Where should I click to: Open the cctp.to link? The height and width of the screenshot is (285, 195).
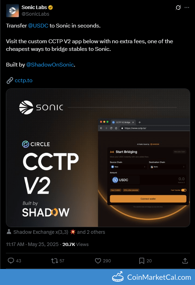[24, 80]
